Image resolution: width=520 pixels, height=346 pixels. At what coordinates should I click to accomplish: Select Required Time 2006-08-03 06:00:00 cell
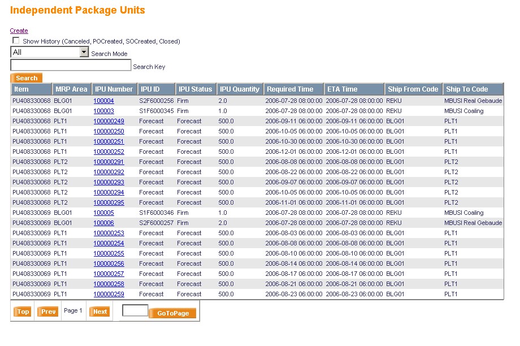pyautogui.click(x=294, y=233)
